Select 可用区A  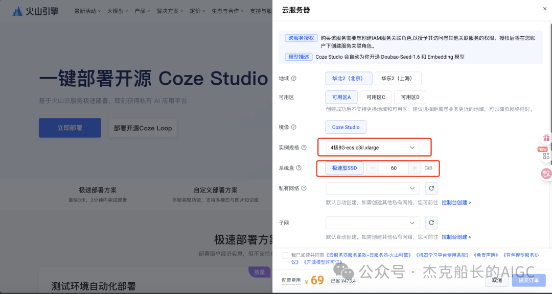341,97
